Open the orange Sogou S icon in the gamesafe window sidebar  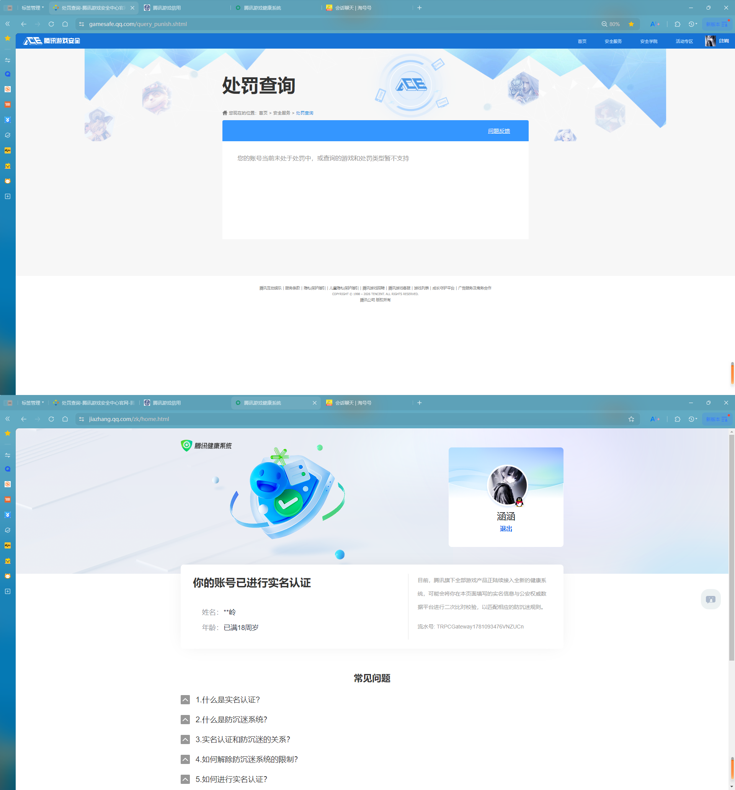click(x=8, y=89)
